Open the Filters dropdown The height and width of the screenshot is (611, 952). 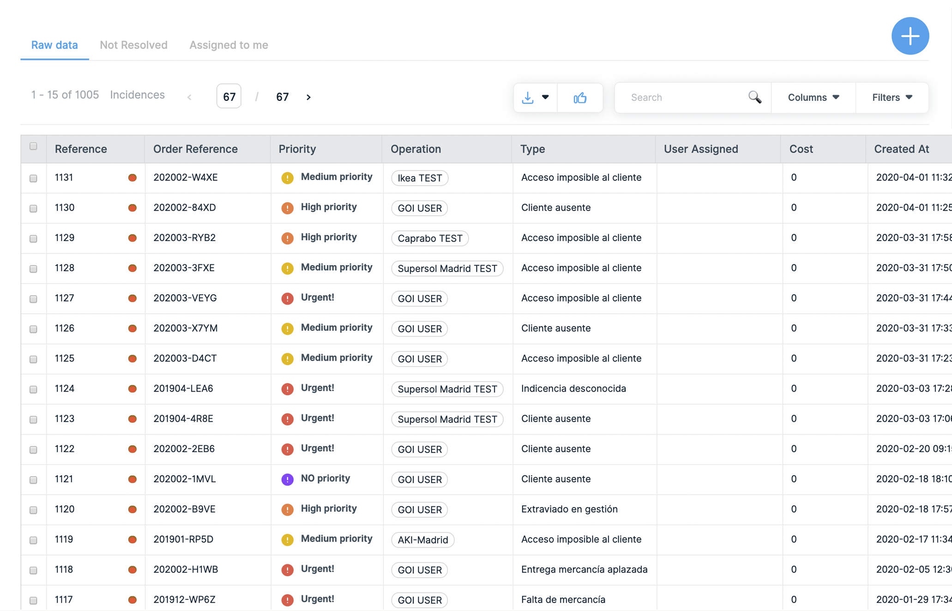coord(892,97)
